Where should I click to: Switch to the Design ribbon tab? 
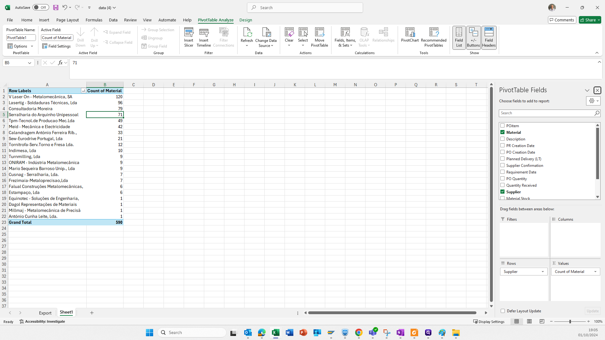[245, 20]
